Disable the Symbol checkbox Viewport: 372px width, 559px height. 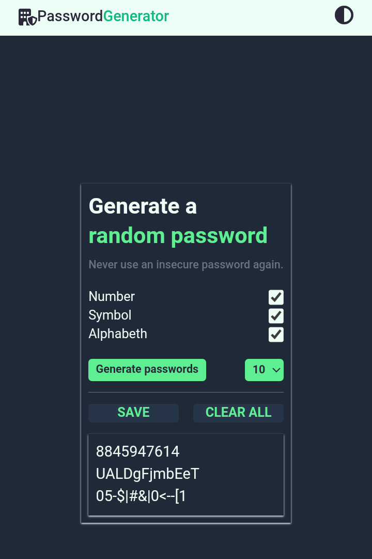click(x=275, y=316)
